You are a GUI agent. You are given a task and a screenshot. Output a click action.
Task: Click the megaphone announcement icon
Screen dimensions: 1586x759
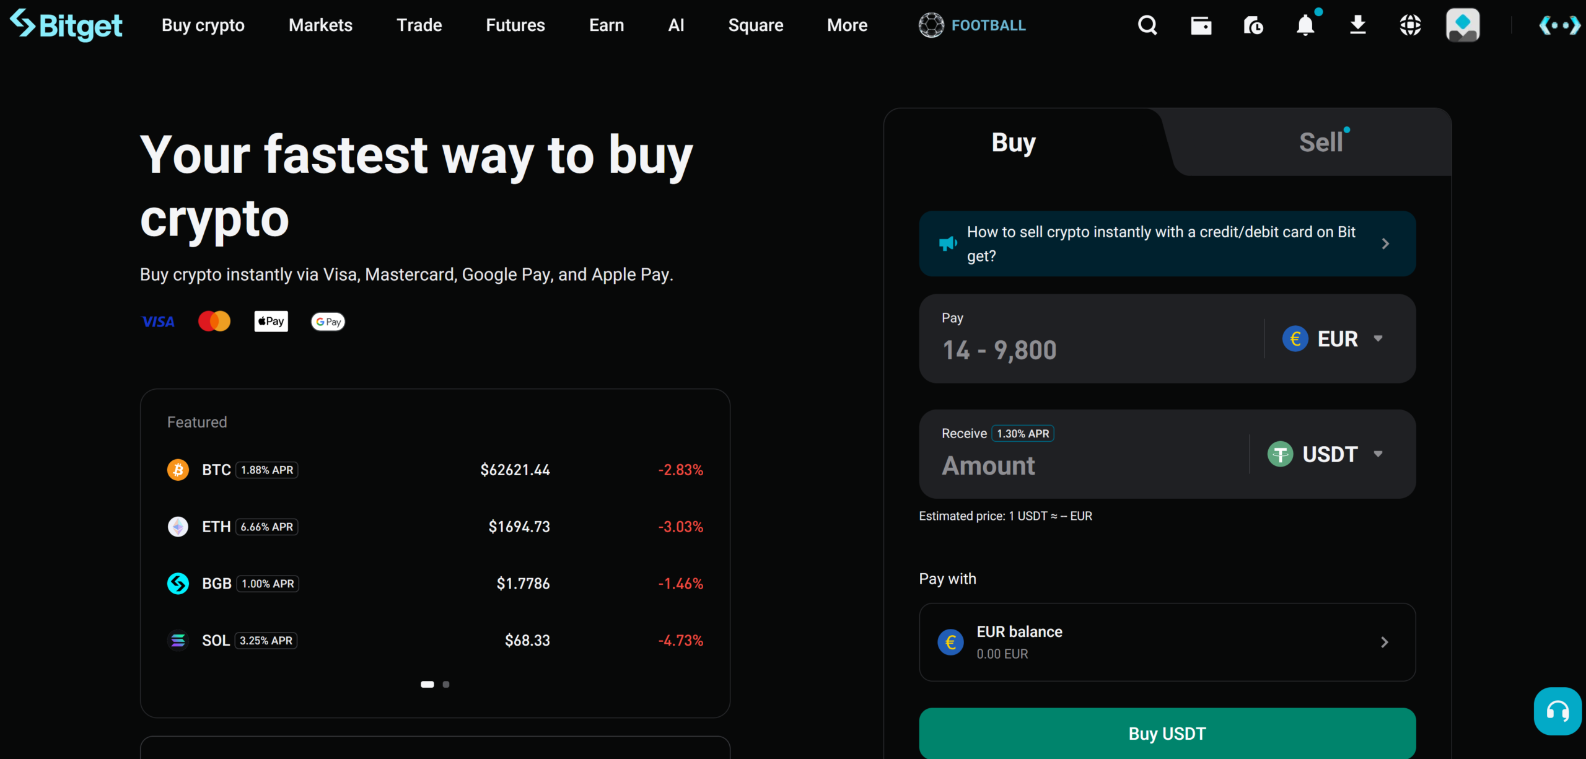948,243
